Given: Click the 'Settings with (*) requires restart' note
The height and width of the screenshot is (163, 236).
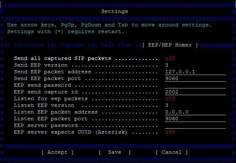Looking at the screenshot, I should click(x=66, y=31).
